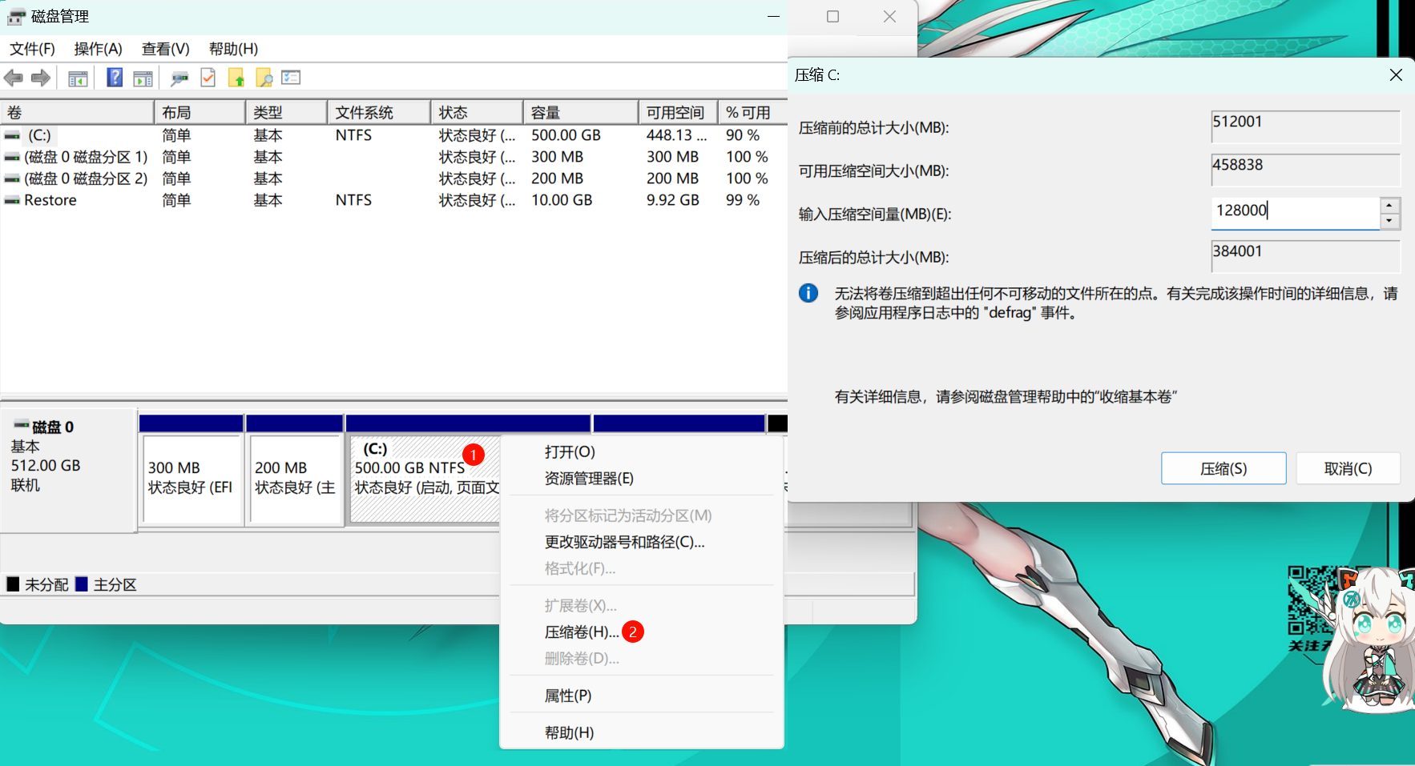Sort by the % 可用 column header
Image resolution: width=1415 pixels, height=766 pixels.
click(753, 113)
